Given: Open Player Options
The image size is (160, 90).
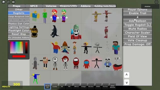Looking at the screenshot, I should (137, 9).
